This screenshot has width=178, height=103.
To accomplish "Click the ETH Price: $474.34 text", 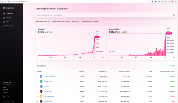I will [x=43, y=21].
